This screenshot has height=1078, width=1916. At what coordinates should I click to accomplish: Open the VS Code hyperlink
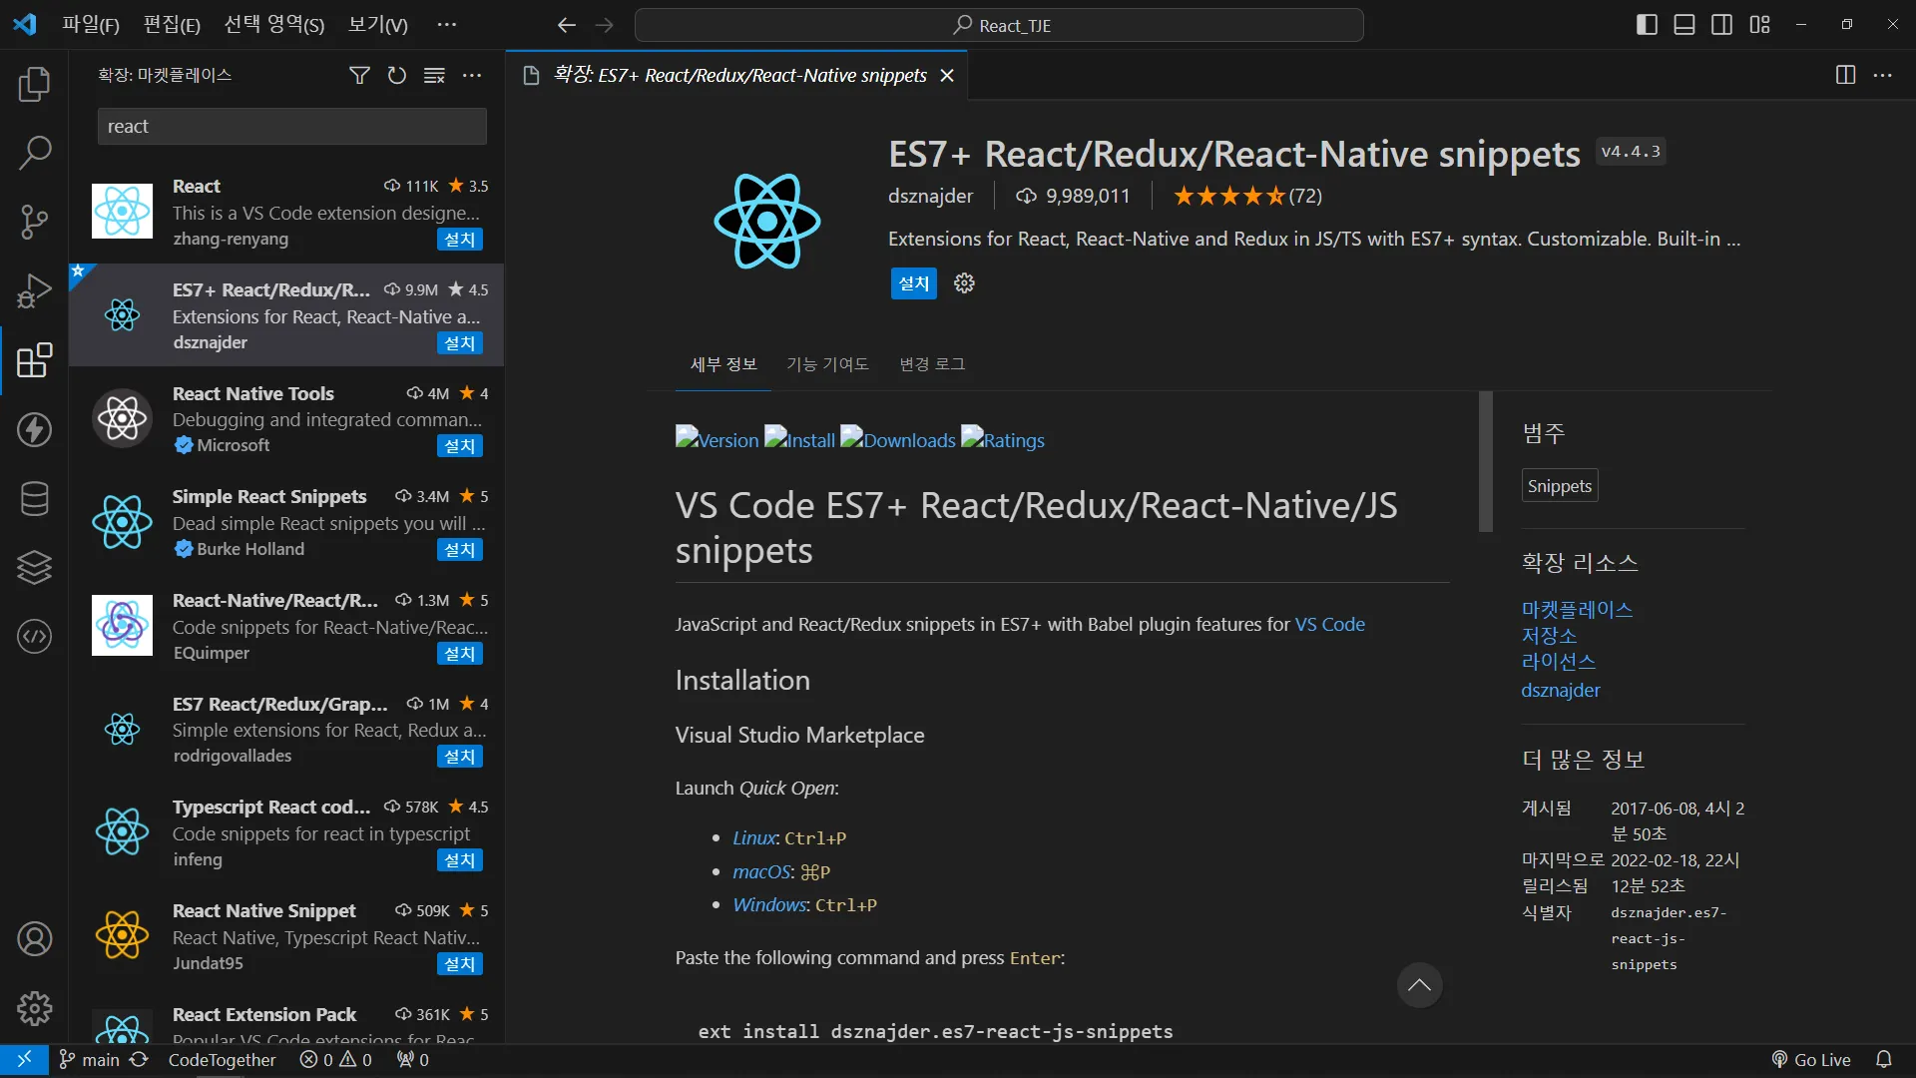tap(1329, 624)
